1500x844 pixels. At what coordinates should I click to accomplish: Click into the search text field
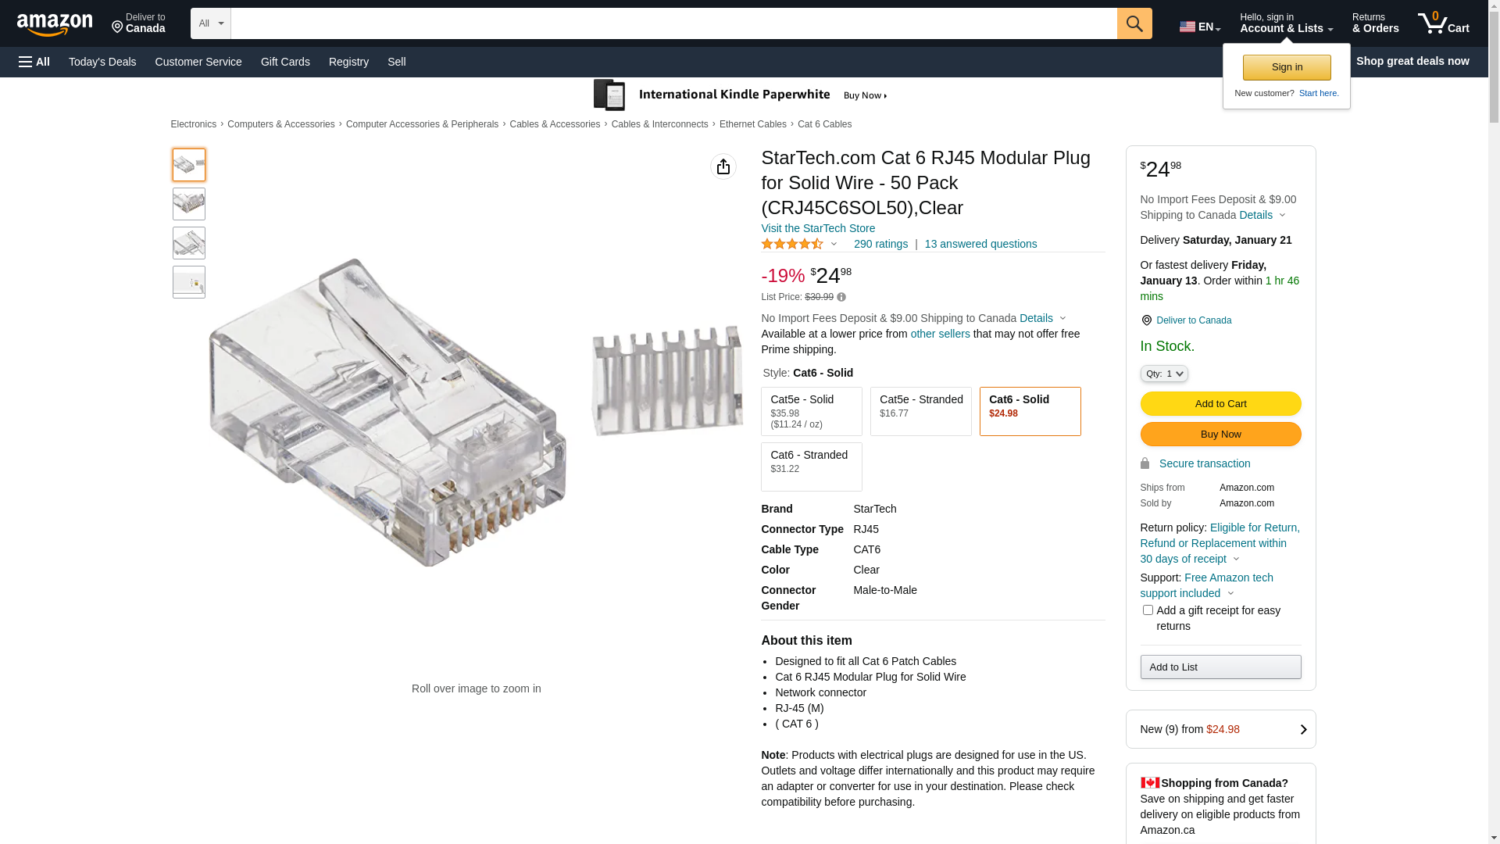(672, 23)
